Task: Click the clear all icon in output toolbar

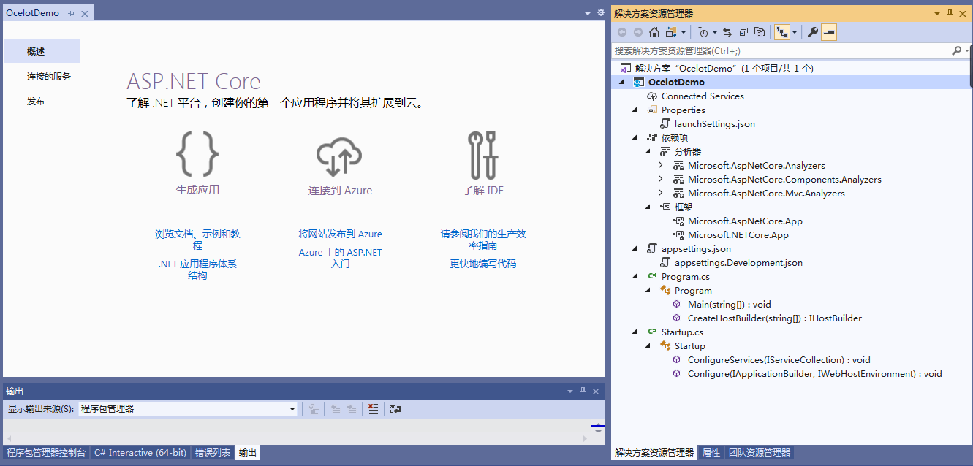Action: pos(373,409)
